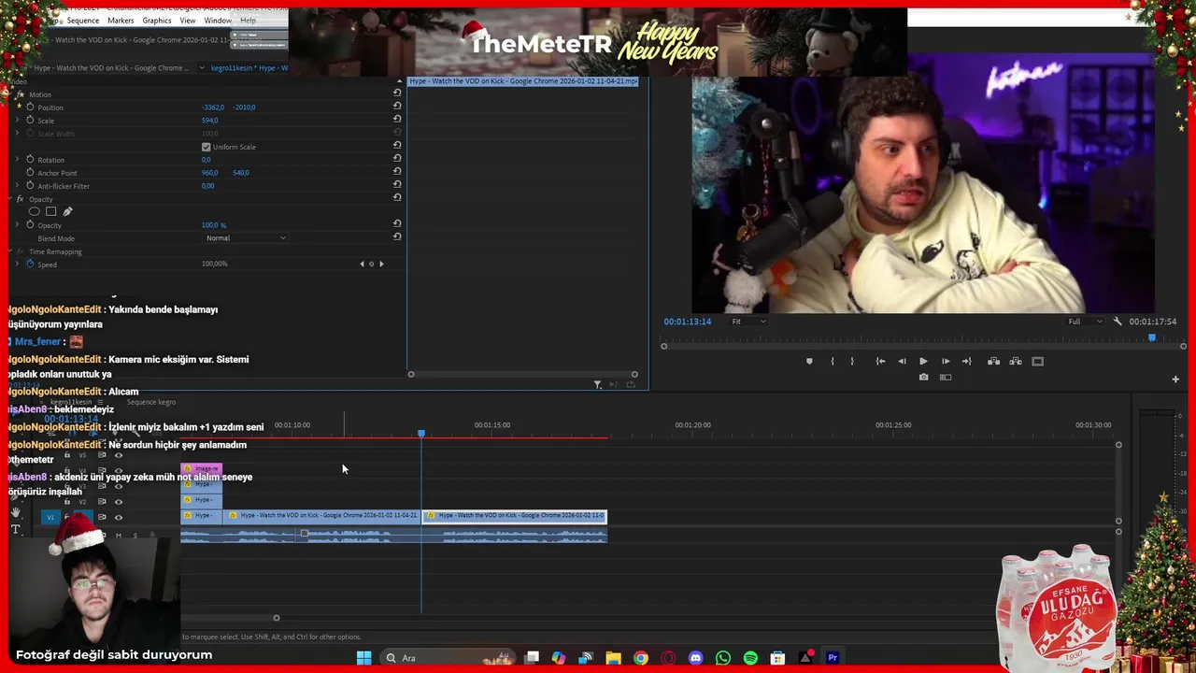This screenshot has width=1196, height=673.
Task: Expand the Anti-flicker Filter property
Action: click(17, 186)
